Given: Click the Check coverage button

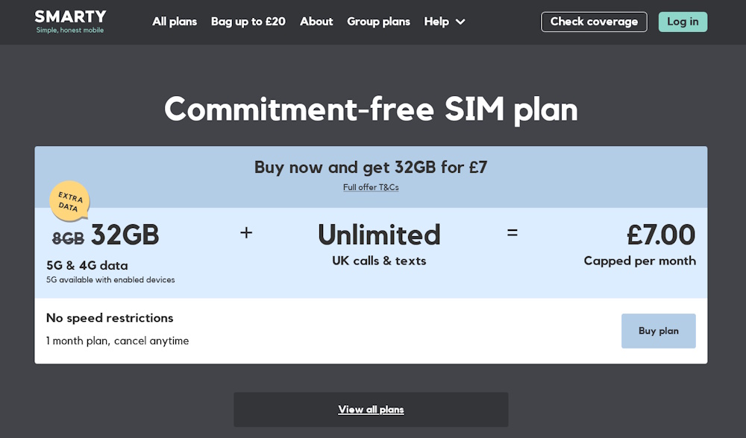Looking at the screenshot, I should click(594, 22).
